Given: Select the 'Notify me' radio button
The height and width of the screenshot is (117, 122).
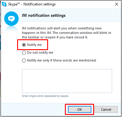Looking at the screenshot, I should (x=24, y=45).
